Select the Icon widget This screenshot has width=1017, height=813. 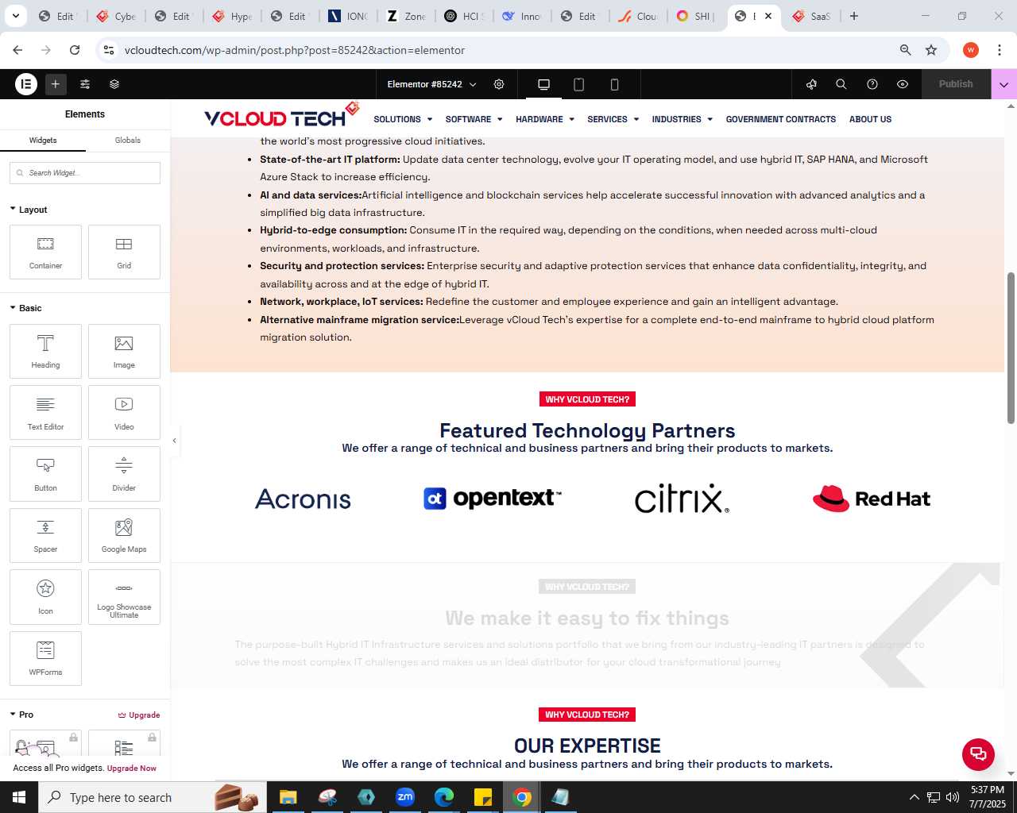[45, 597]
